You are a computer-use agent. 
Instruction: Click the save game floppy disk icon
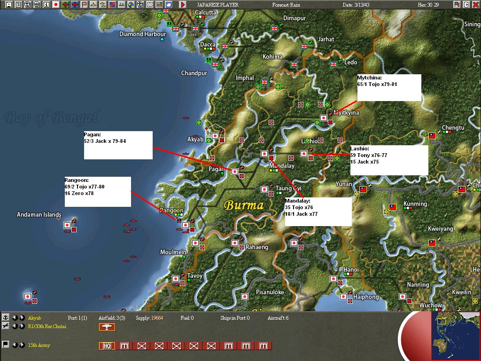8,4
